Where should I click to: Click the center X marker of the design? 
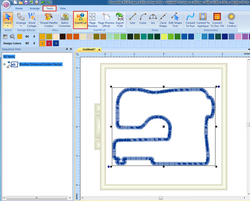[163, 127]
